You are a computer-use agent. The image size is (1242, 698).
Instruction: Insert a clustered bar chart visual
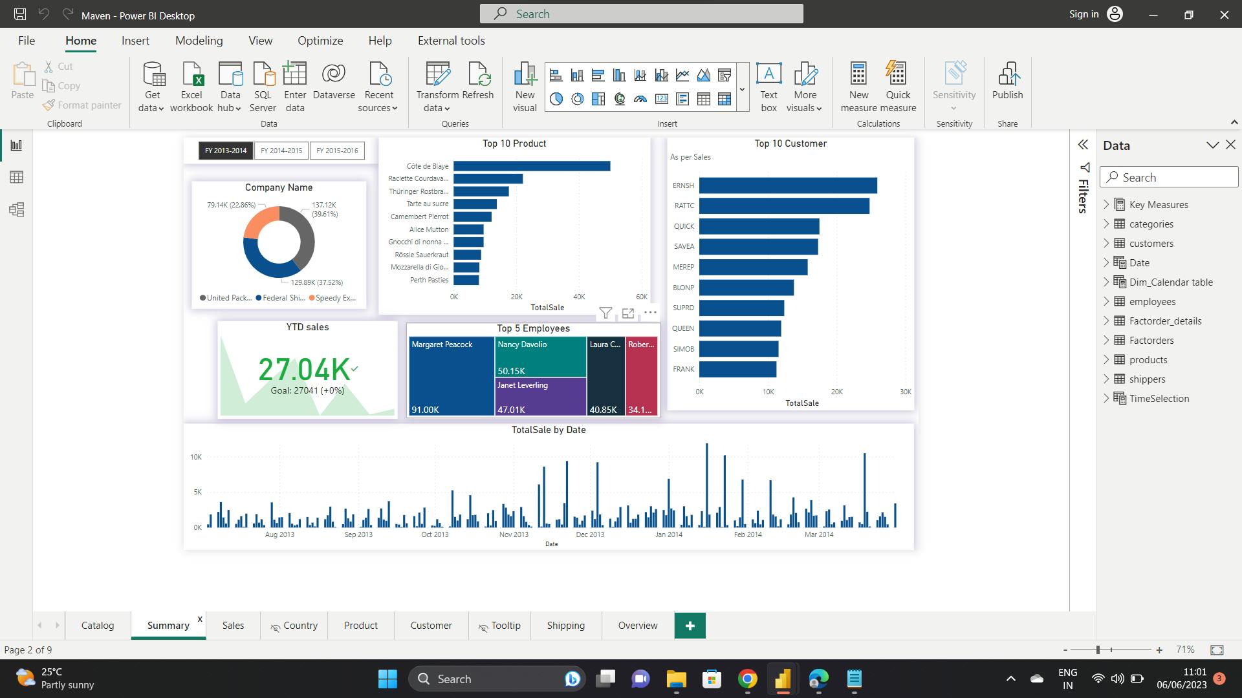click(598, 76)
